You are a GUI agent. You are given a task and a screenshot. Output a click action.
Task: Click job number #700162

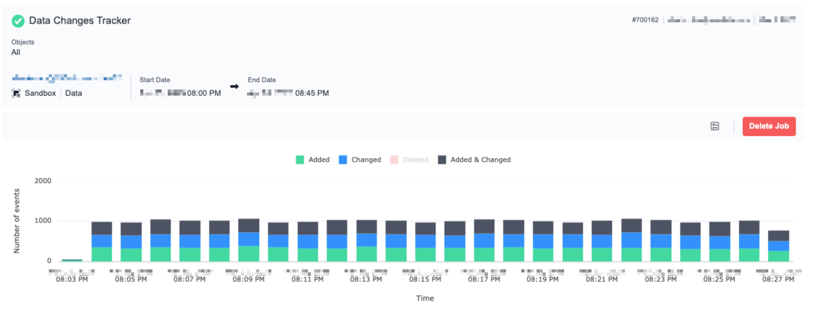(x=645, y=20)
